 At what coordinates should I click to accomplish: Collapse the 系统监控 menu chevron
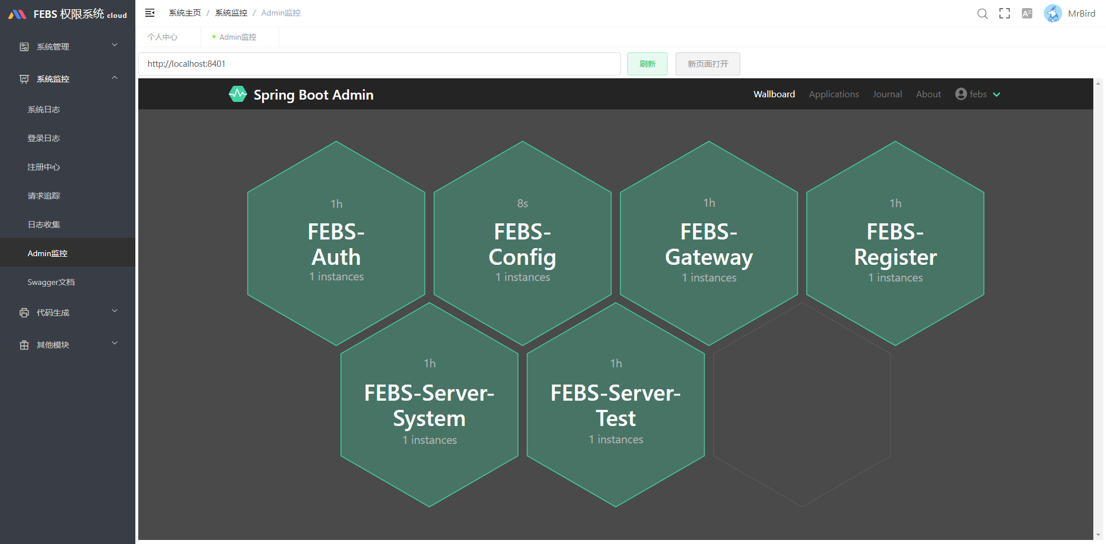(115, 78)
